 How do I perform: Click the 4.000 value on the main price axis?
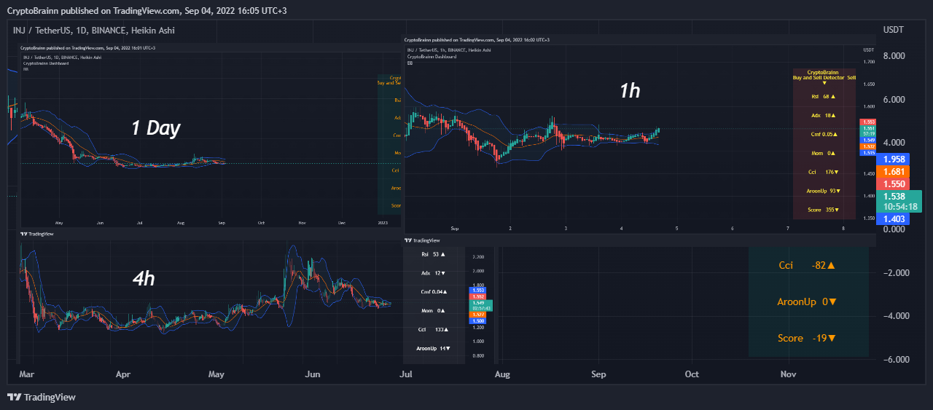pyautogui.click(x=894, y=143)
